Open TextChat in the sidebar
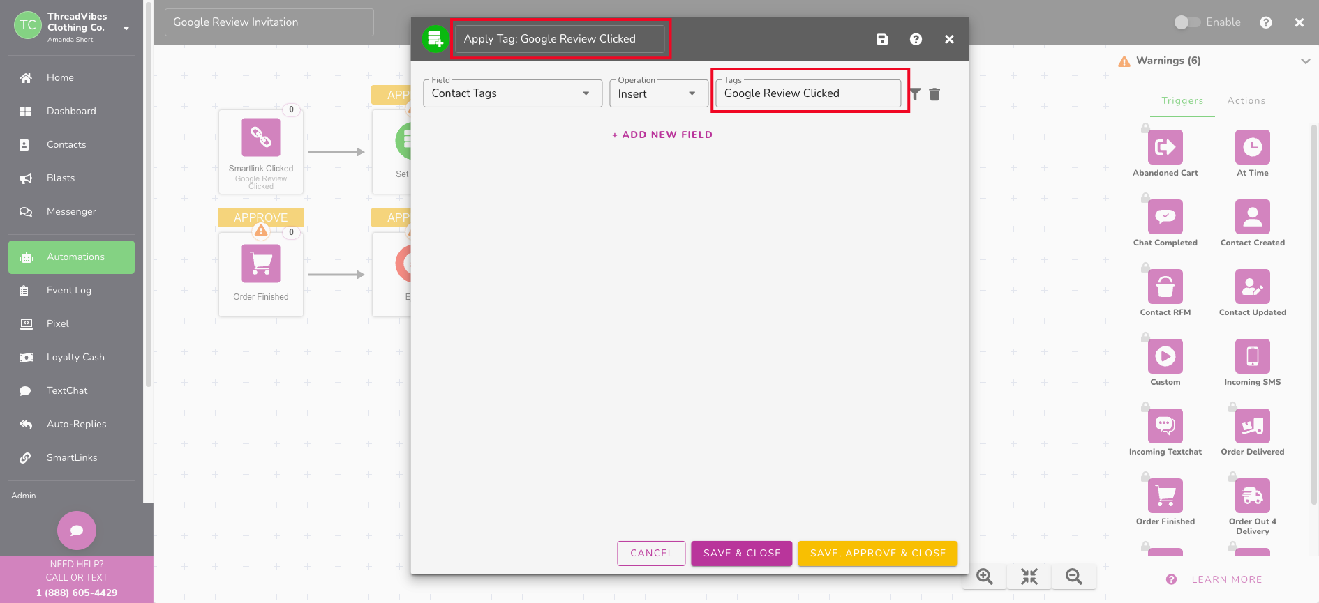The height and width of the screenshot is (603, 1319). point(71,390)
